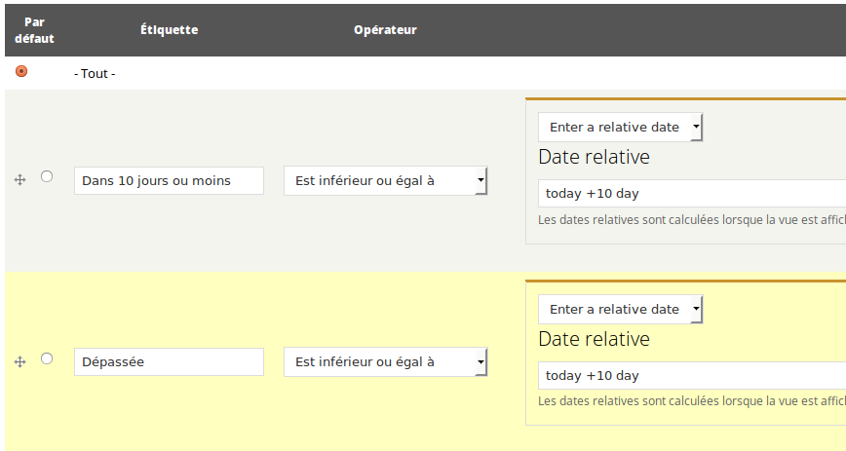Select the '- Tout -' default radio button

click(21, 71)
